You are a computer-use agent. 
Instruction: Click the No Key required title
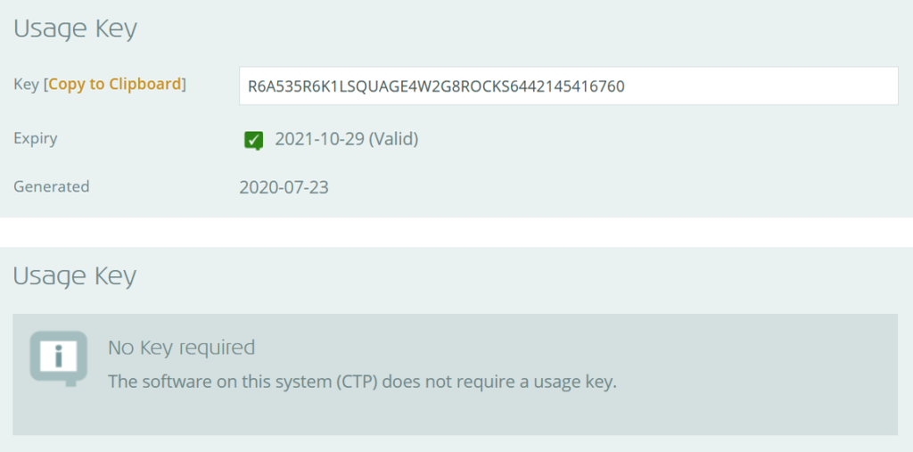(182, 348)
